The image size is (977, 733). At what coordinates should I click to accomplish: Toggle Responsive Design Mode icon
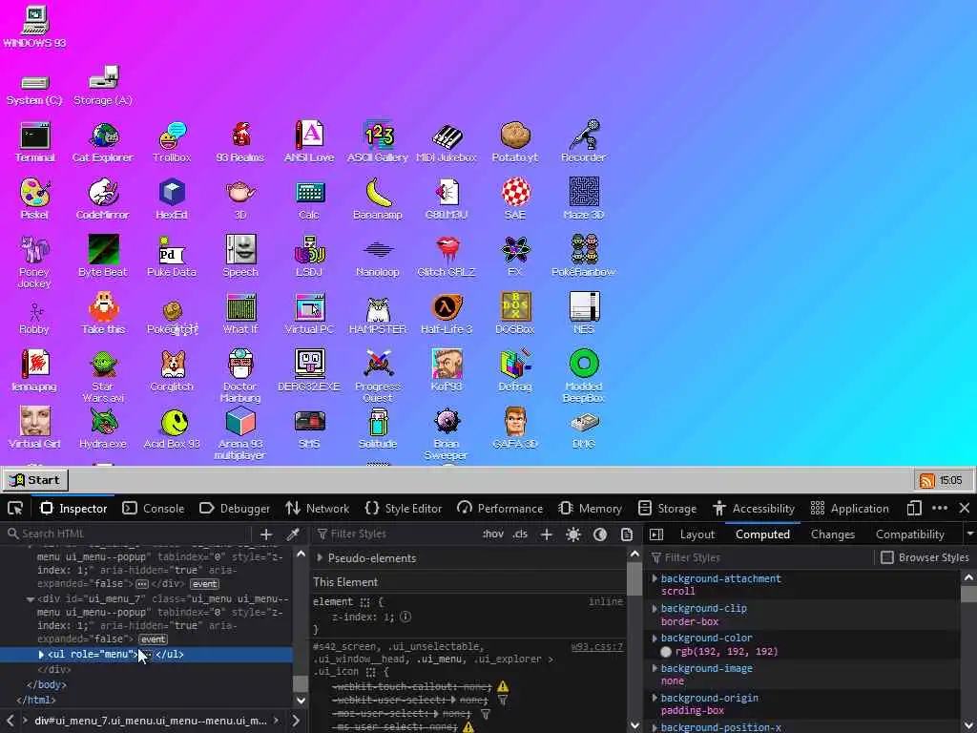click(914, 509)
